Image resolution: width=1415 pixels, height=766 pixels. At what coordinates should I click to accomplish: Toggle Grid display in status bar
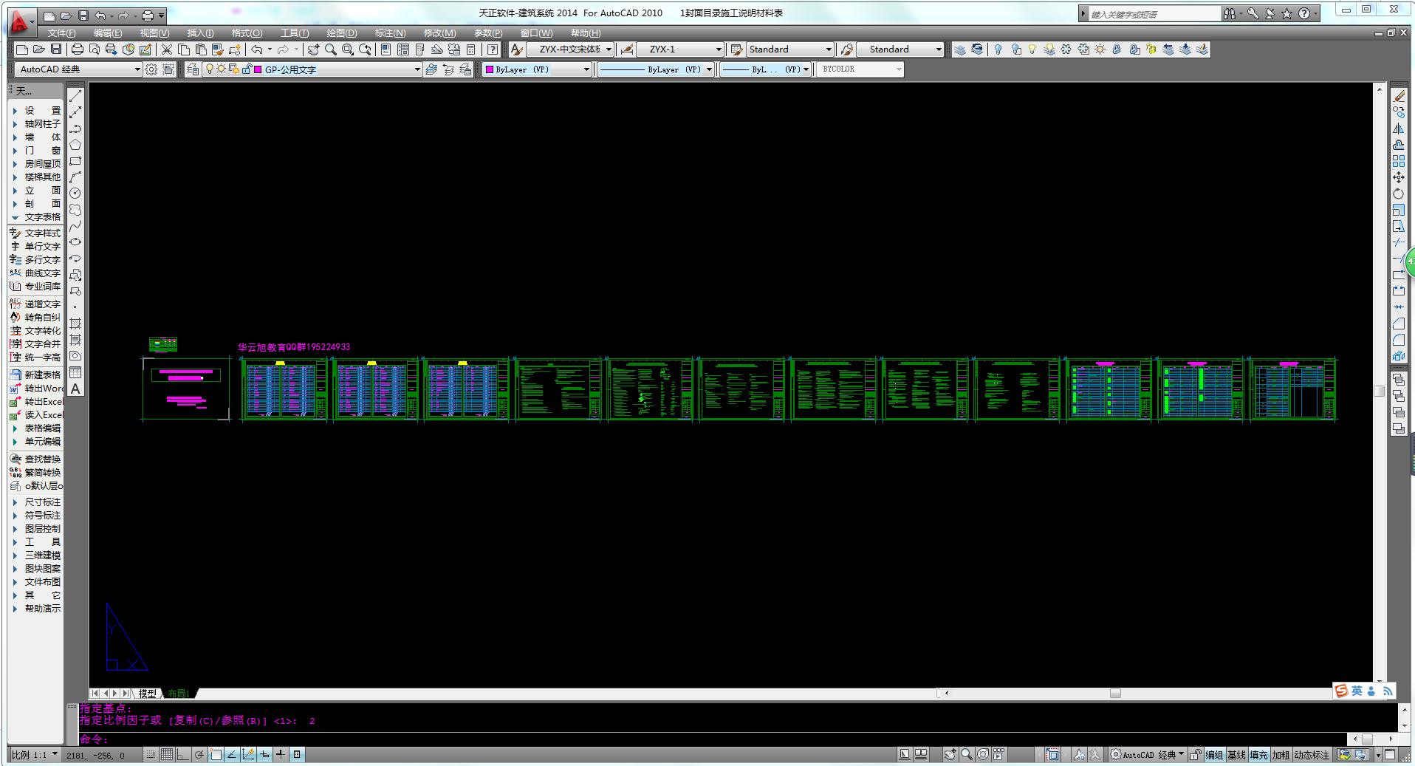pyautogui.click(x=167, y=755)
